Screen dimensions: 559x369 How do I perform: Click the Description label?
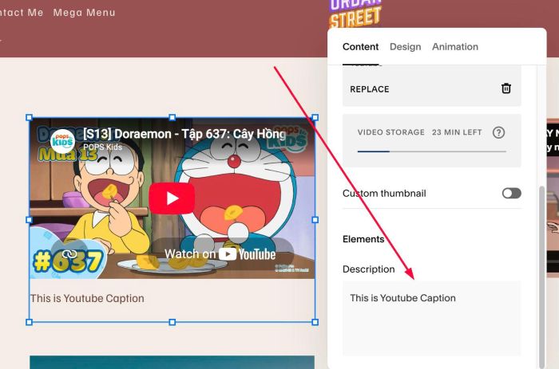369,269
